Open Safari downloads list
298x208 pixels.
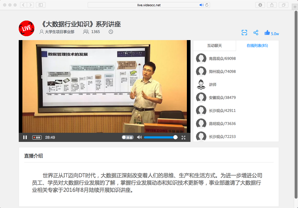[260, 5]
